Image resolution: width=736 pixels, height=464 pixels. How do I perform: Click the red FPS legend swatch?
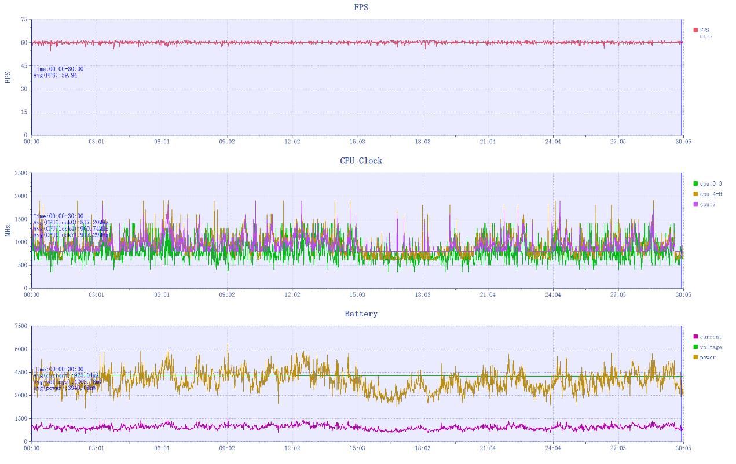[695, 30]
